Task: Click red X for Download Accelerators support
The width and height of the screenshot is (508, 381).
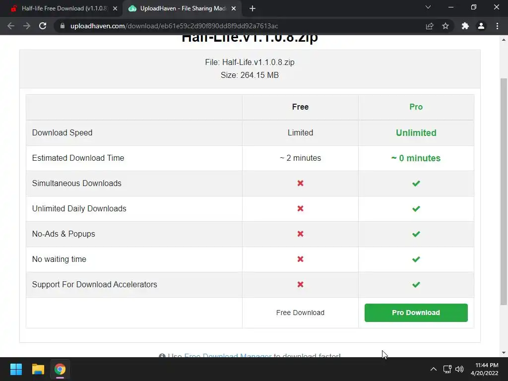Action: 300,284
